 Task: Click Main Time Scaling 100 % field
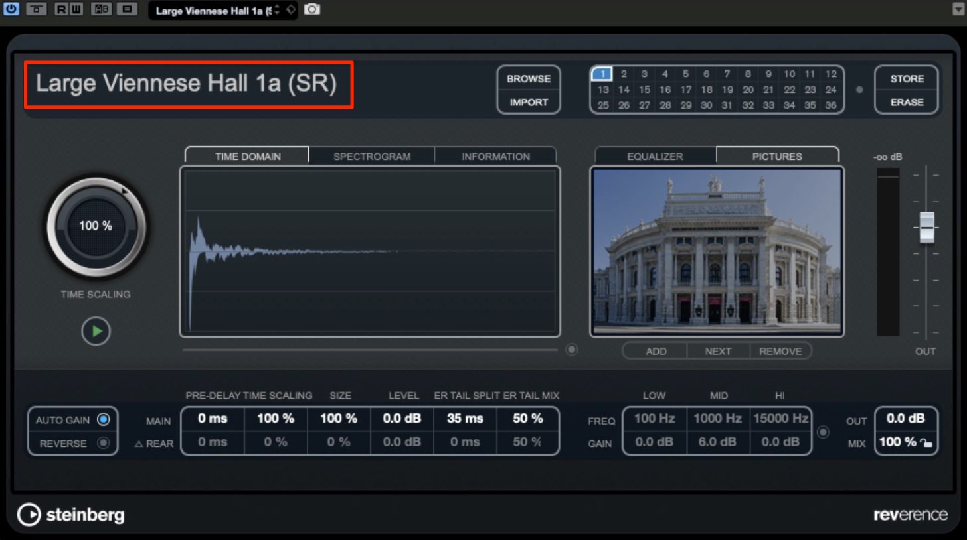[x=276, y=419]
